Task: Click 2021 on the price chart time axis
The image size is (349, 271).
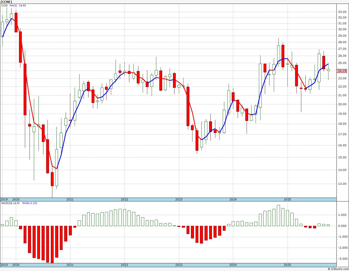Action: (70, 199)
